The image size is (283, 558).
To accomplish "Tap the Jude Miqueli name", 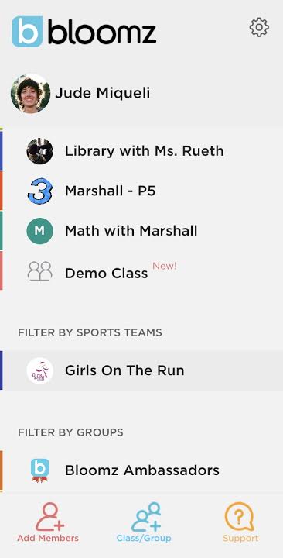I will (103, 93).
